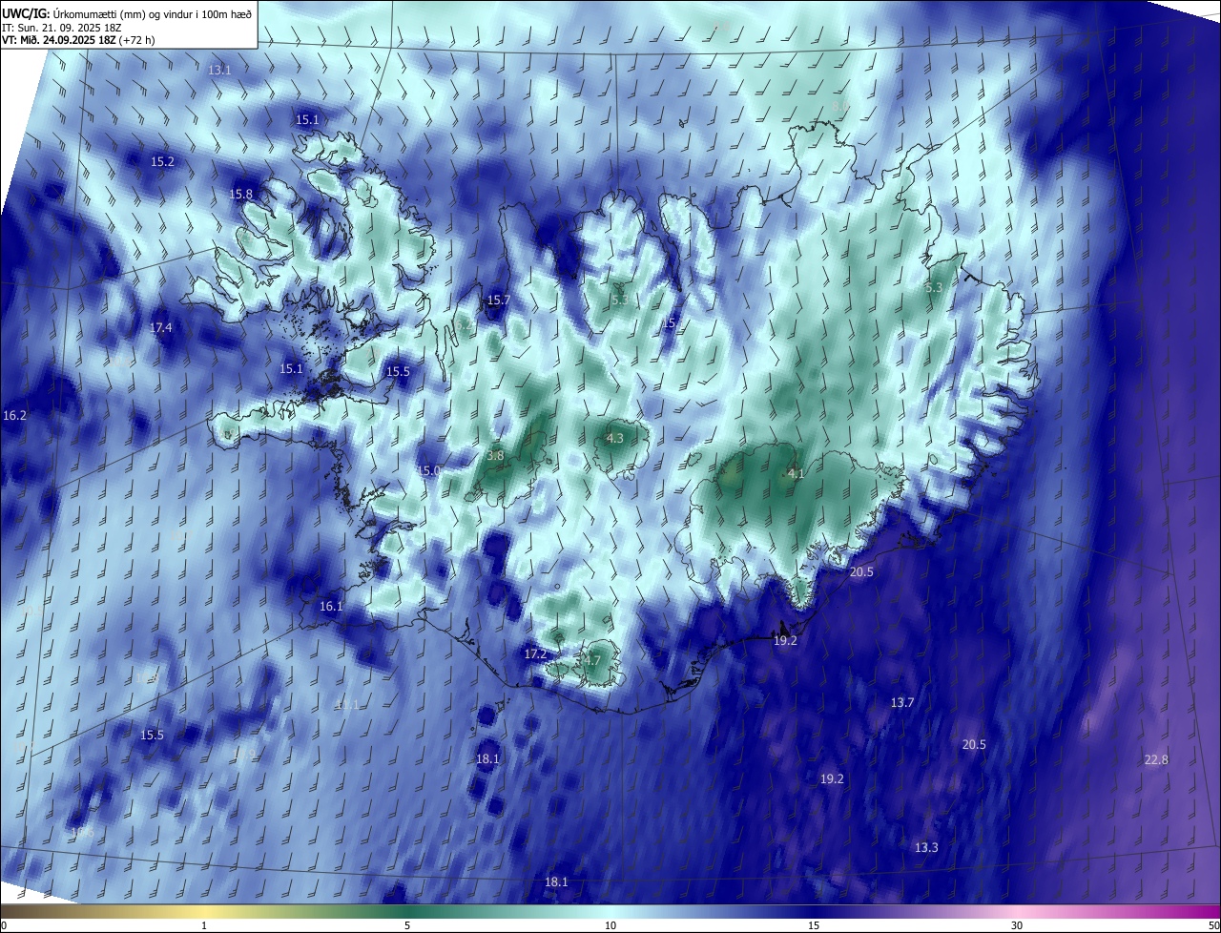The height and width of the screenshot is (933, 1221).
Task: Click the 1 tick on the color scale
Action: [x=204, y=925]
